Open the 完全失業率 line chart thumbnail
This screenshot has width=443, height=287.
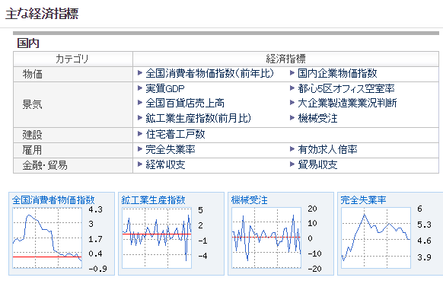pyautogui.click(x=376, y=238)
